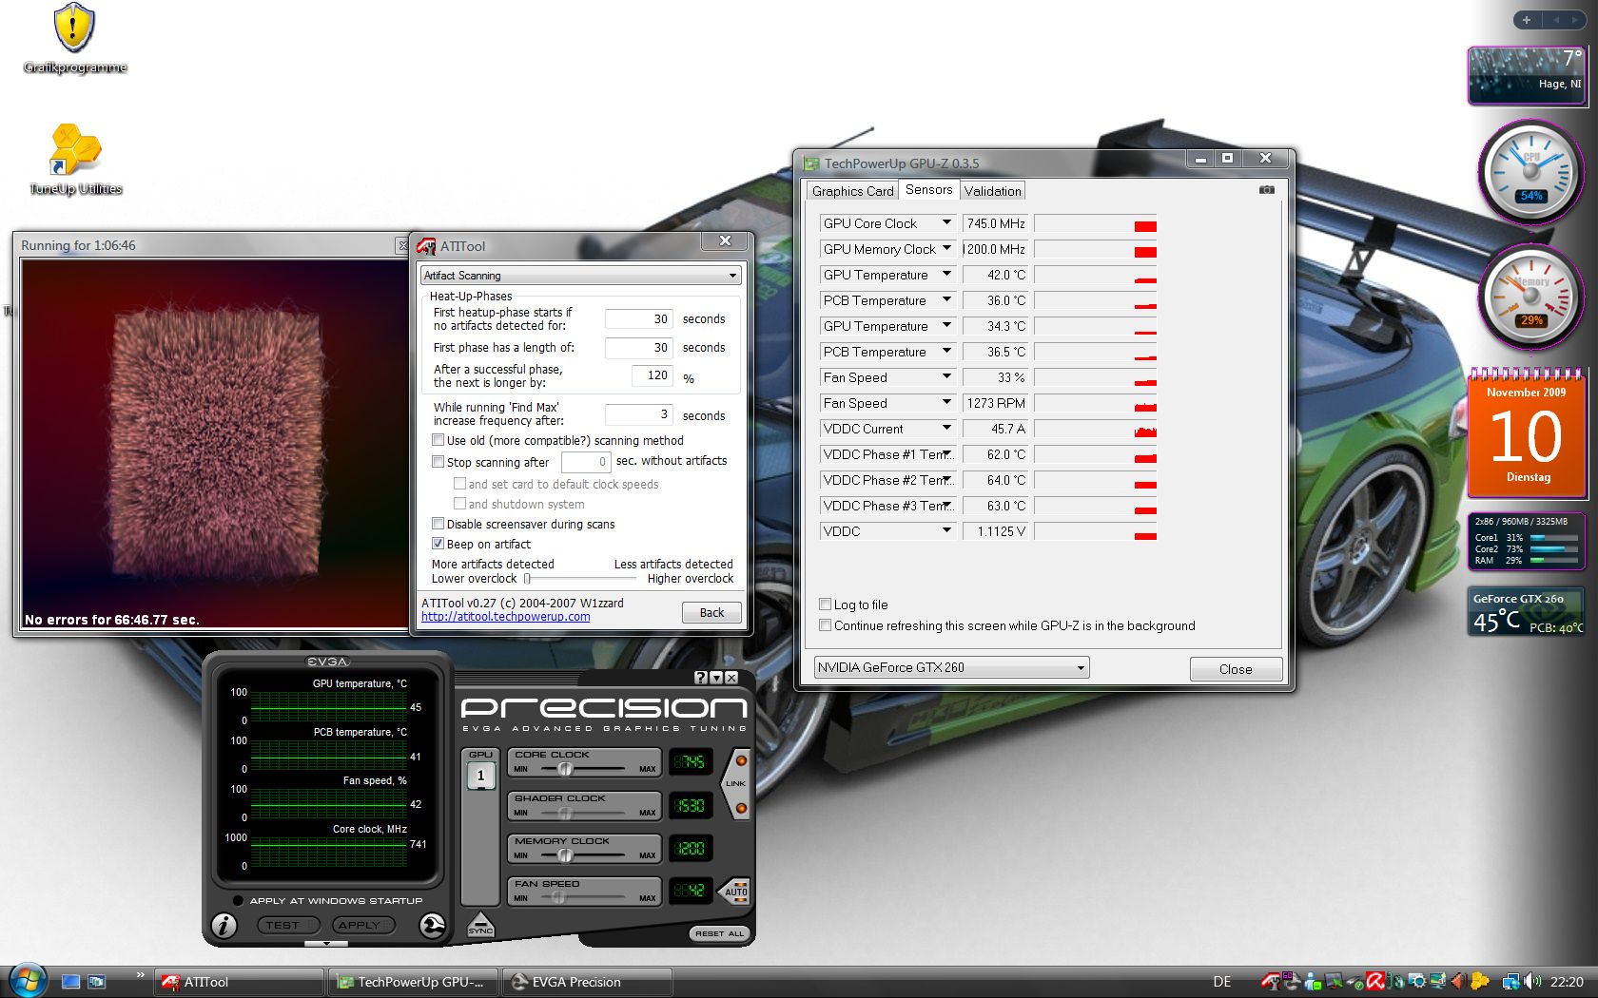Screen dimensions: 1598x998
Task: Switch to ATITool taskbar button
Action: [x=240, y=982]
